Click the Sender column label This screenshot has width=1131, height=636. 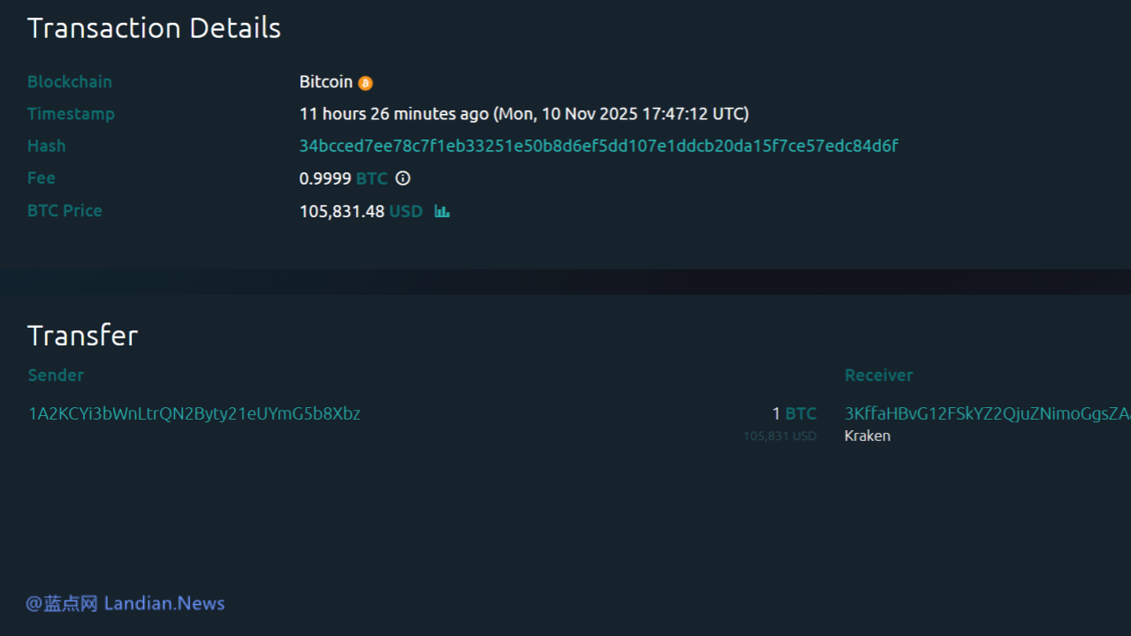(56, 375)
